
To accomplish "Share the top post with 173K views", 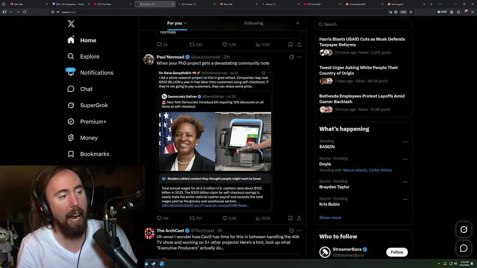I will tap(299, 45).
